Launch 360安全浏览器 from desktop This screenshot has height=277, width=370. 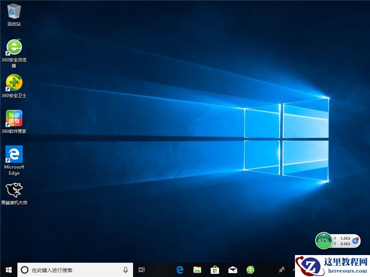pyautogui.click(x=14, y=54)
